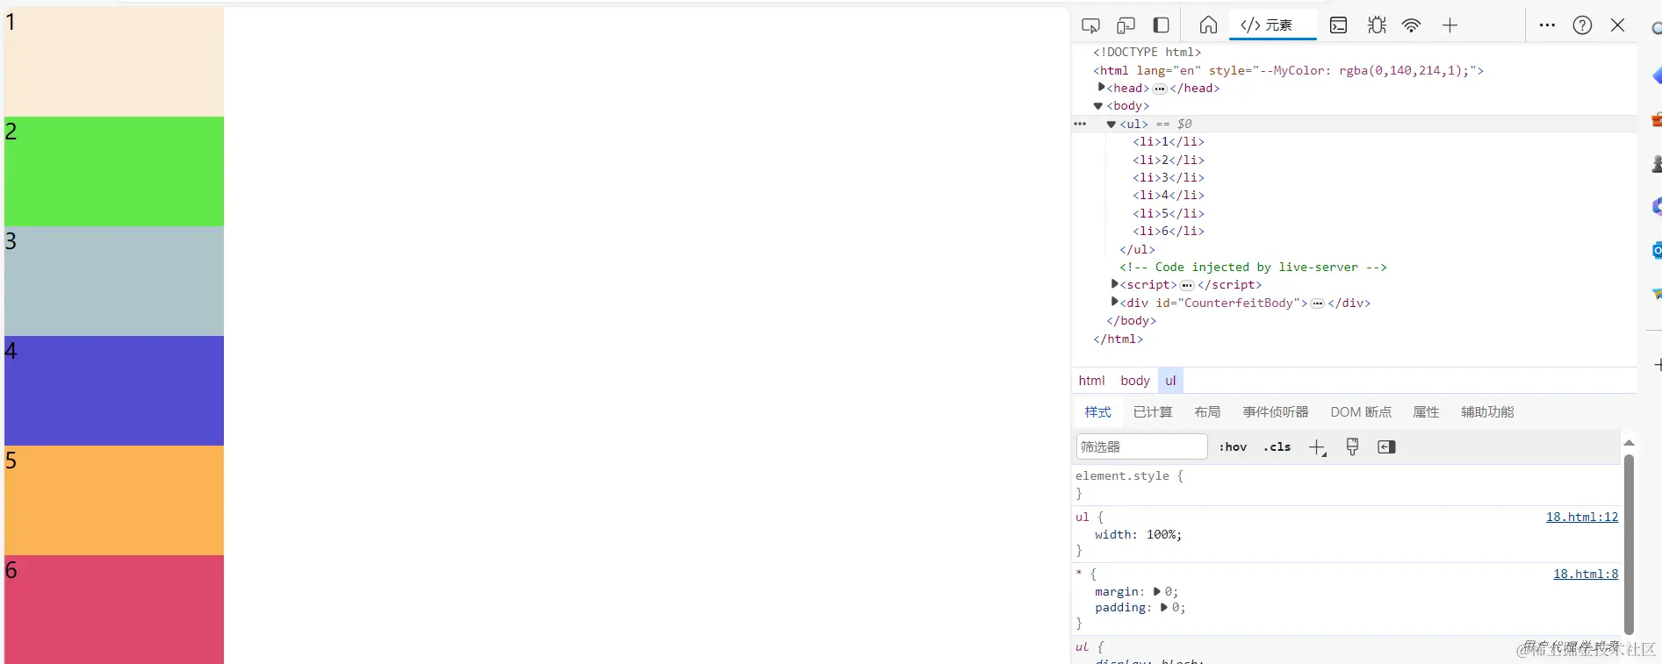Open source link 18.html:8
1662x664 pixels.
1586,575
